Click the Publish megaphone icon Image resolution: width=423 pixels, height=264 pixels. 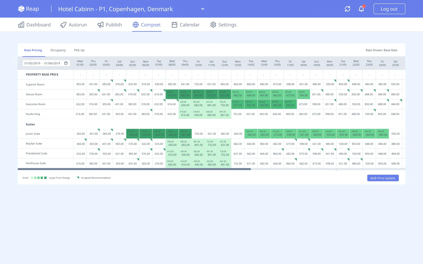[100, 25]
